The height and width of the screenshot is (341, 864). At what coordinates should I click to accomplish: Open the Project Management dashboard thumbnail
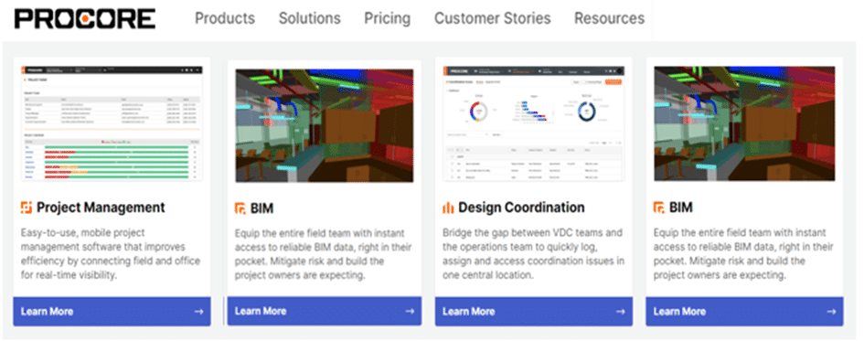(x=112, y=123)
